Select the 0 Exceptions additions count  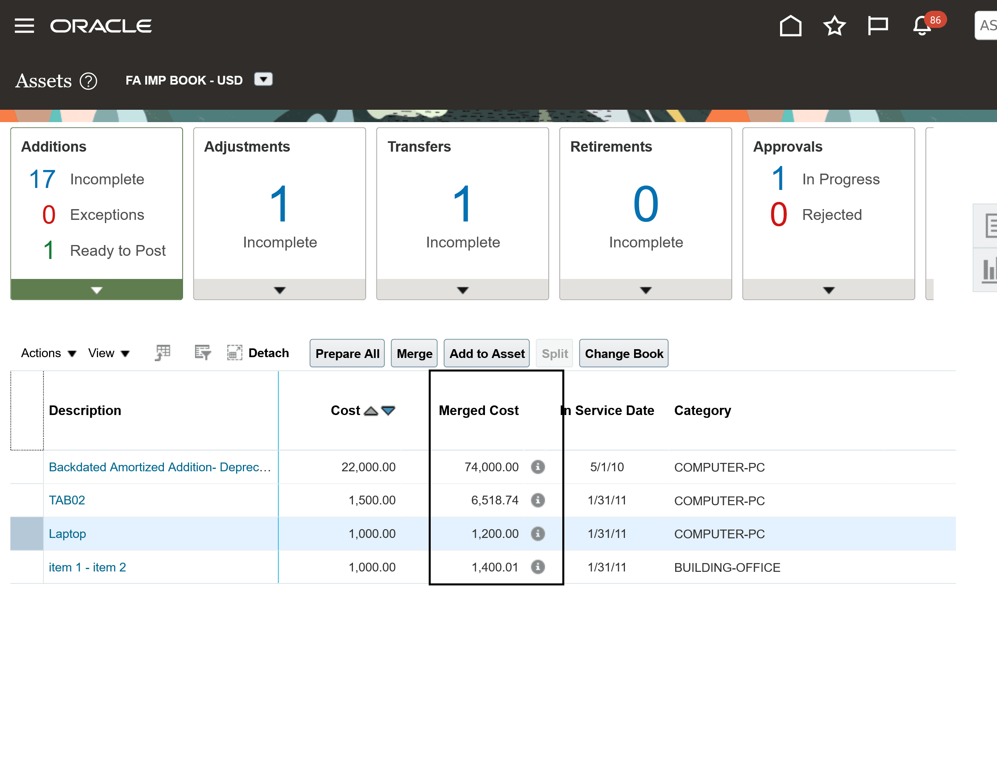49,215
